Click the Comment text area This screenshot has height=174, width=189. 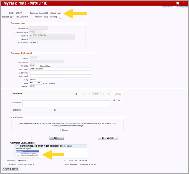pyautogui.click(x=66, y=103)
